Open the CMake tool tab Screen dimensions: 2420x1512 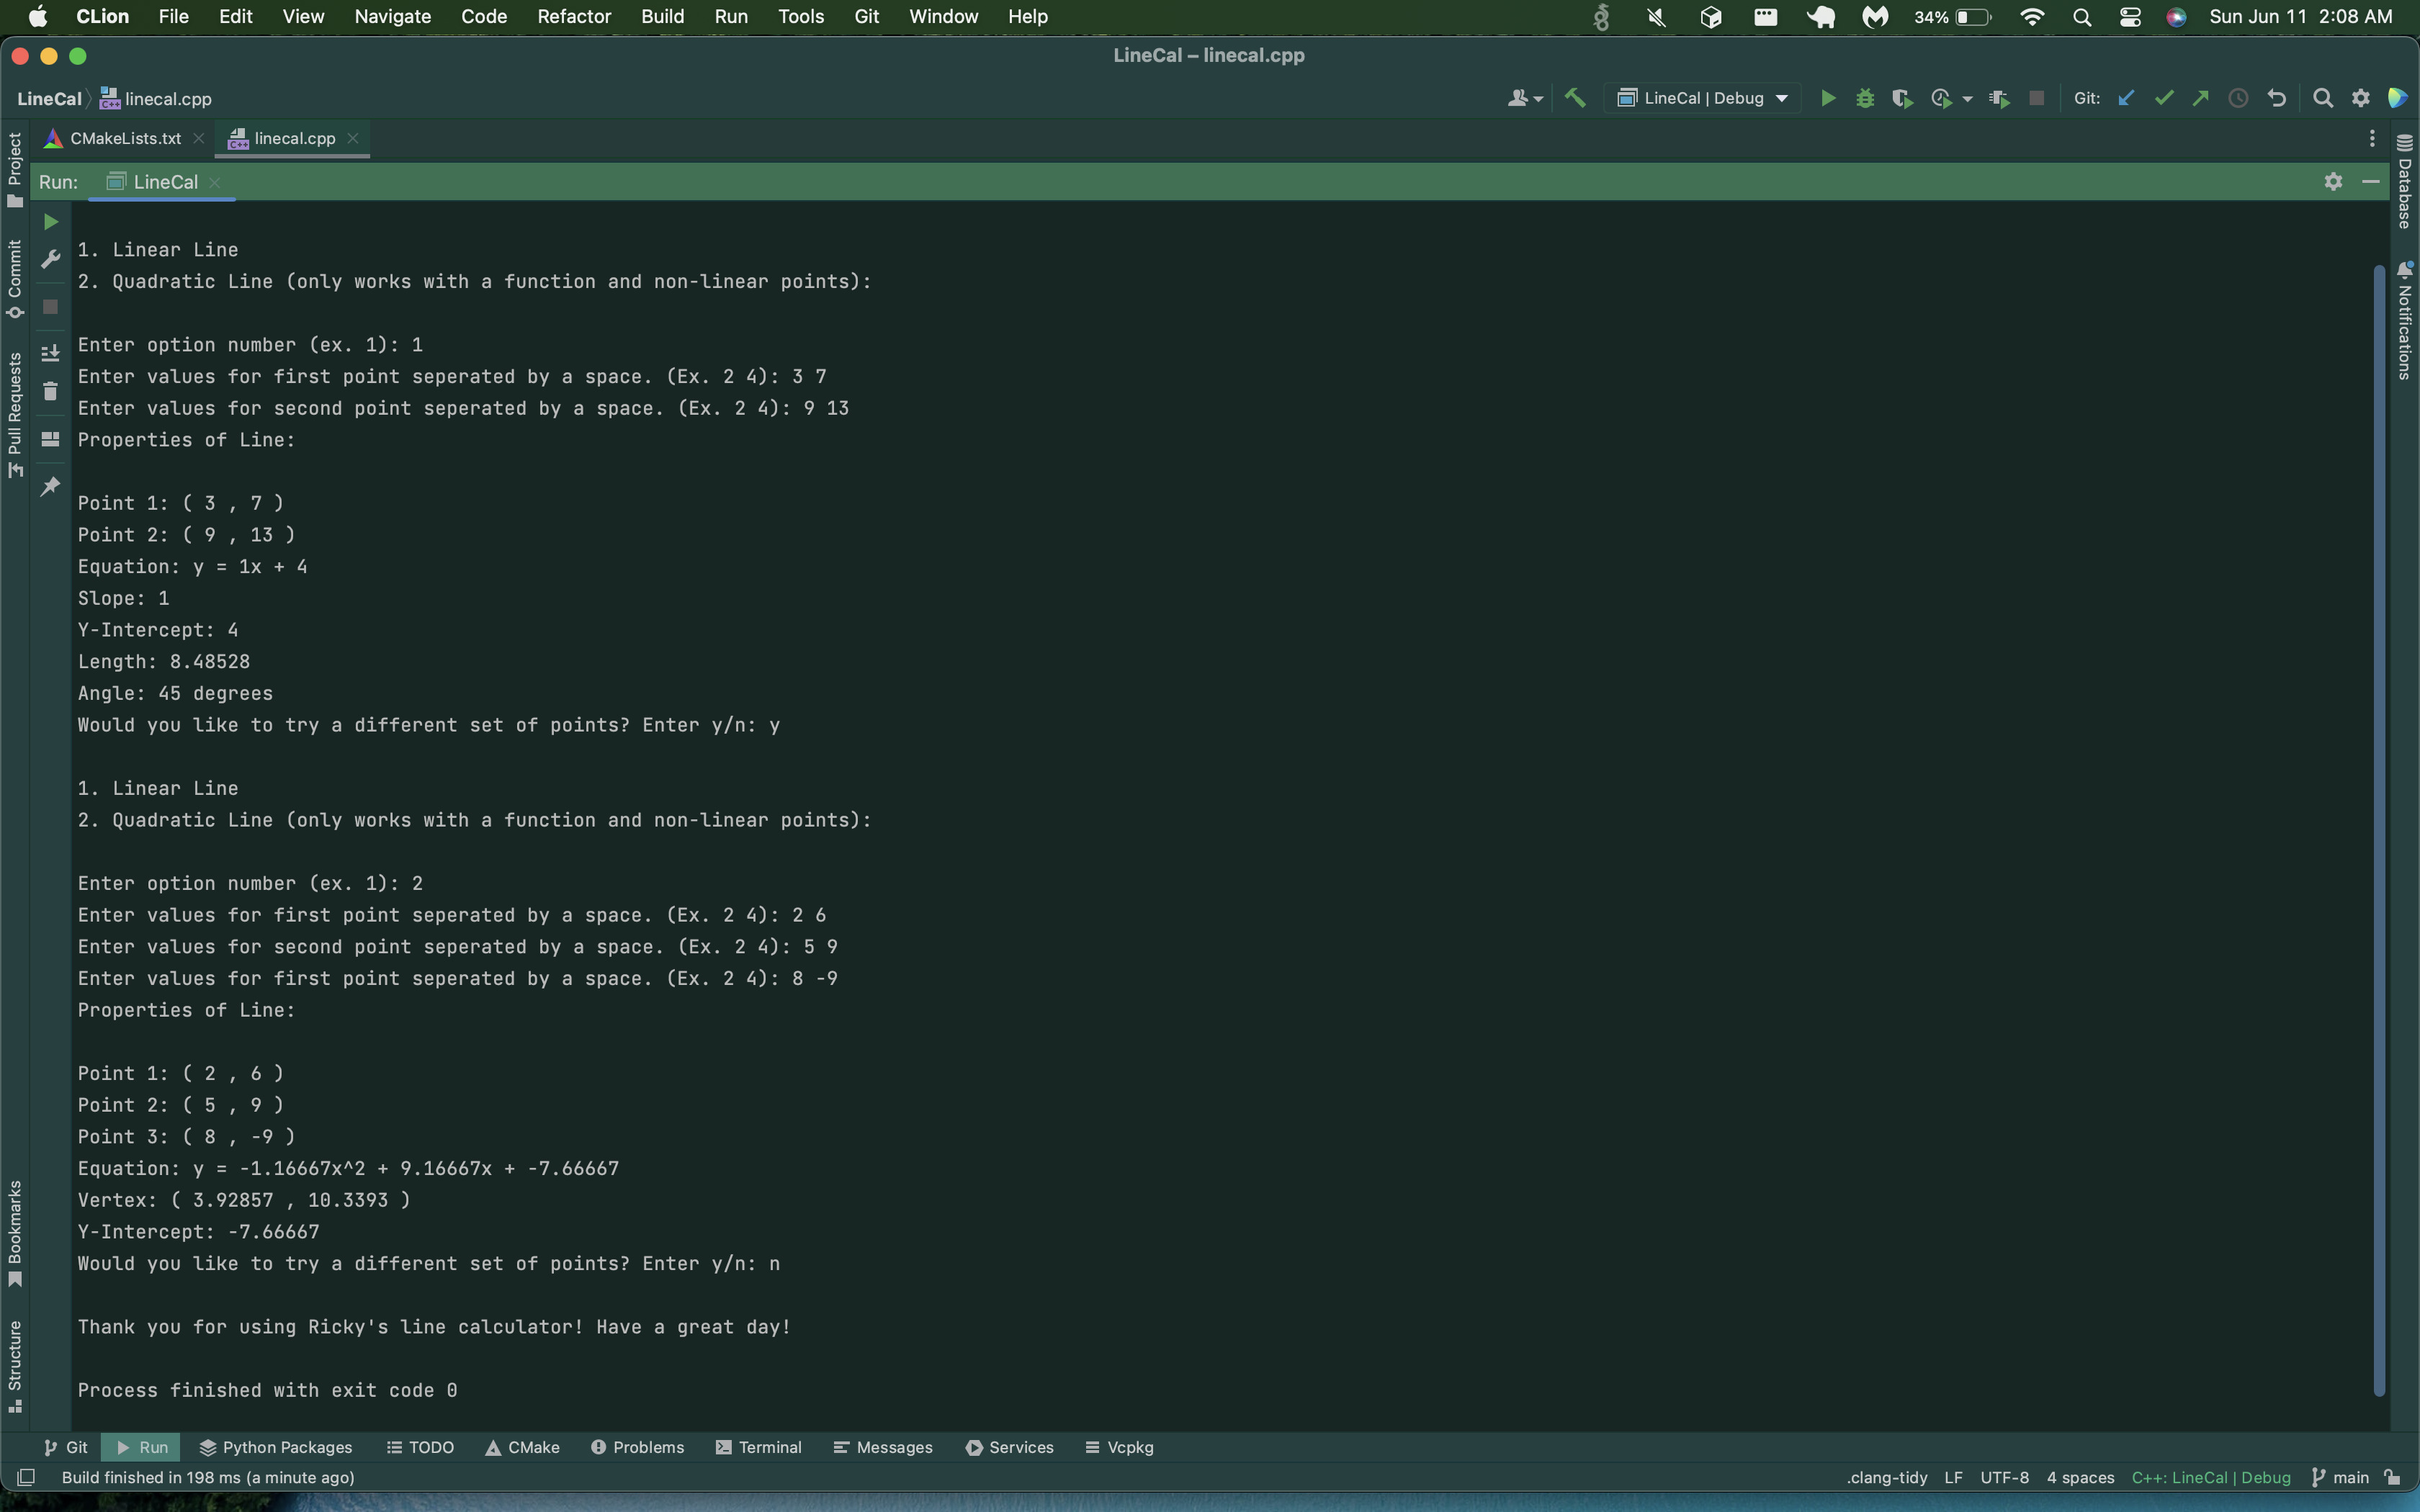pos(522,1447)
